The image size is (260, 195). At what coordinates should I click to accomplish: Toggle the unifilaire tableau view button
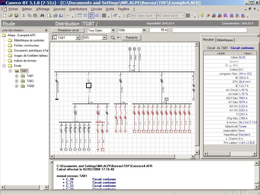(91, 15)
